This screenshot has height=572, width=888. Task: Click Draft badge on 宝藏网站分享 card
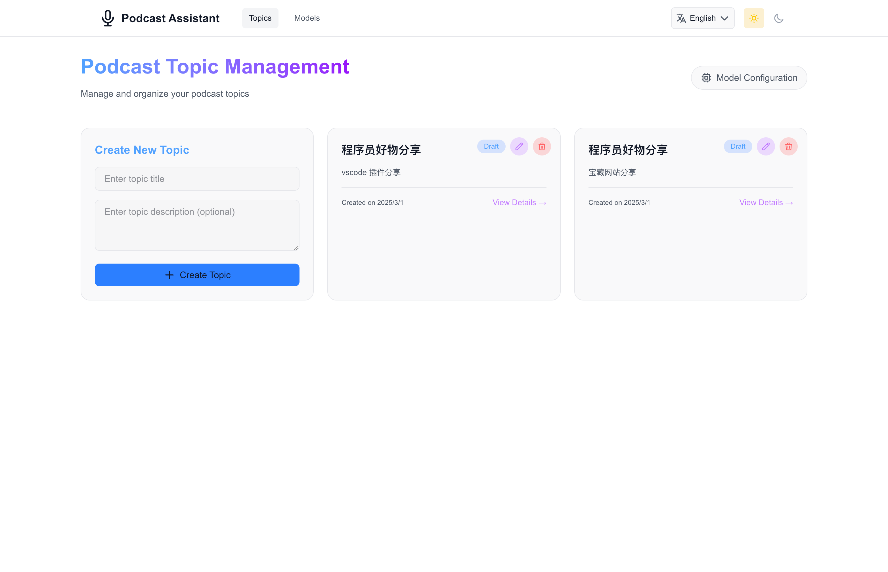(738, 146)
